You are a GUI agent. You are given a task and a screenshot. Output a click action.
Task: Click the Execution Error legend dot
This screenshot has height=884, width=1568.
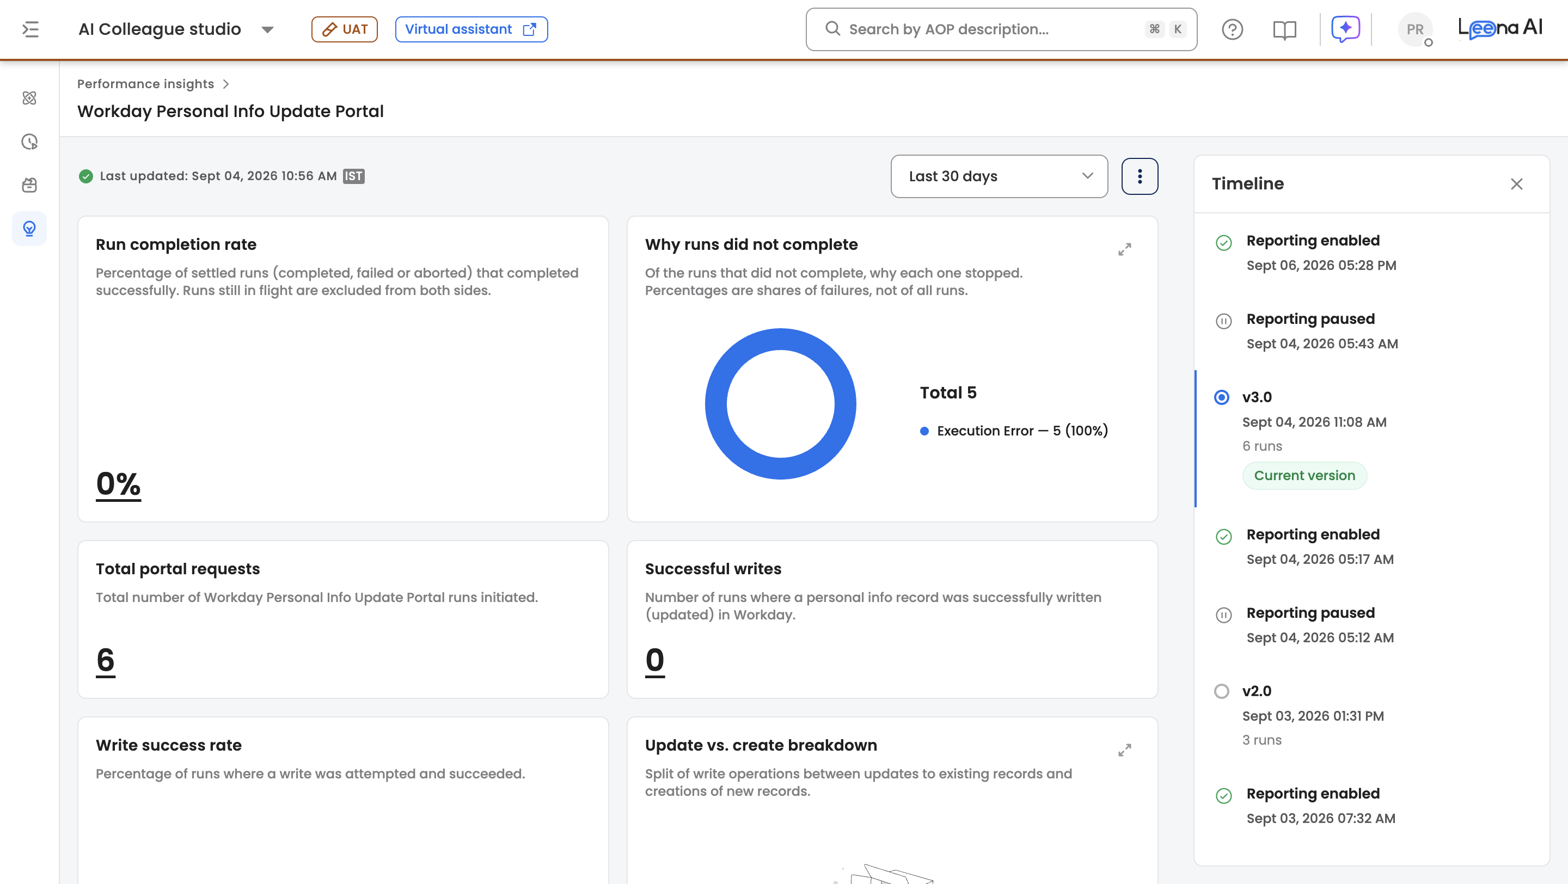[x=924, y=431]
